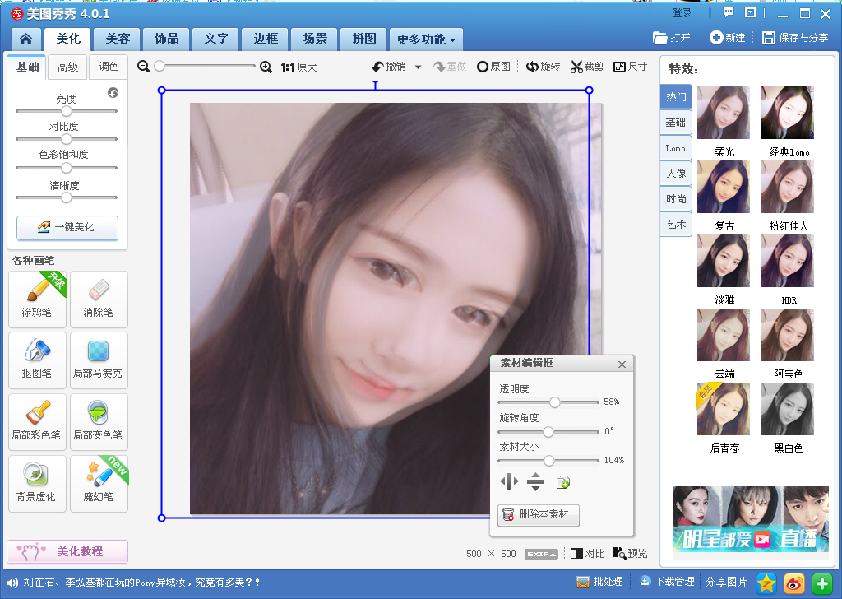Open the 调色 color tab
This screenshot has width=842, height=599.
pyautogui.click(x=109, y=67)
